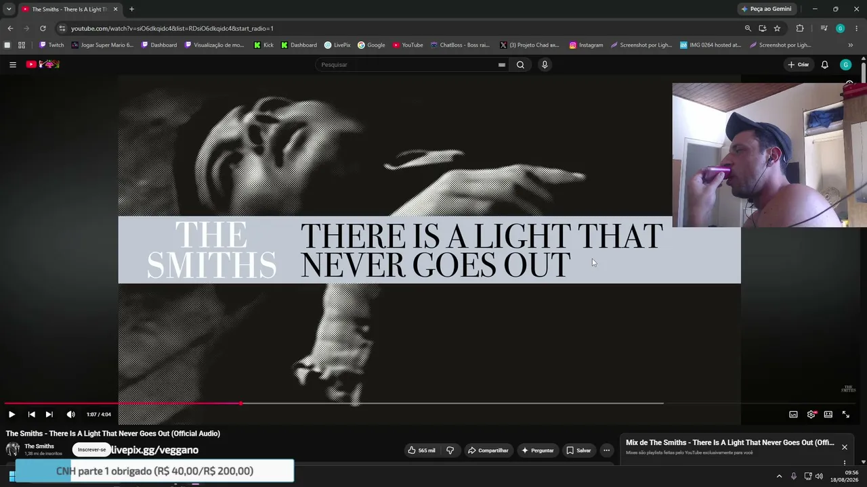Open The Smiths channel avatar
The image size is (867, 487).
pyautogui.click(x=13, y=450)
